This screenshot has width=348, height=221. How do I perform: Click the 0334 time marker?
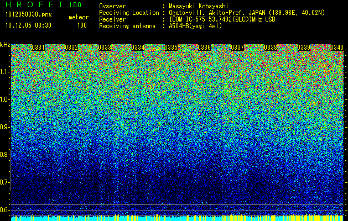[138, 48]
